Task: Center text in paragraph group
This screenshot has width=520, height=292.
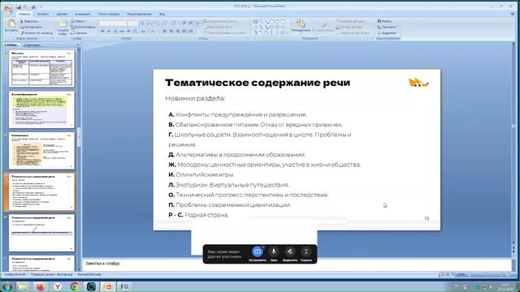Action: click(x=171, y=31)
